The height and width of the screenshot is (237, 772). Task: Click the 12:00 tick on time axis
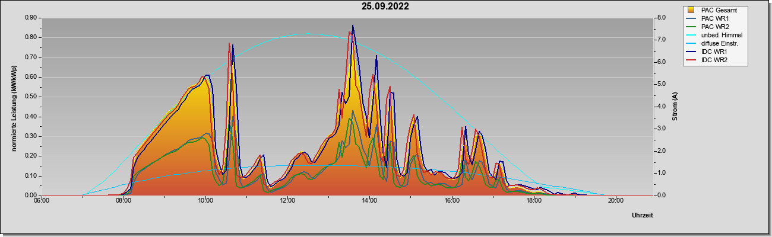tap(287, 200)
